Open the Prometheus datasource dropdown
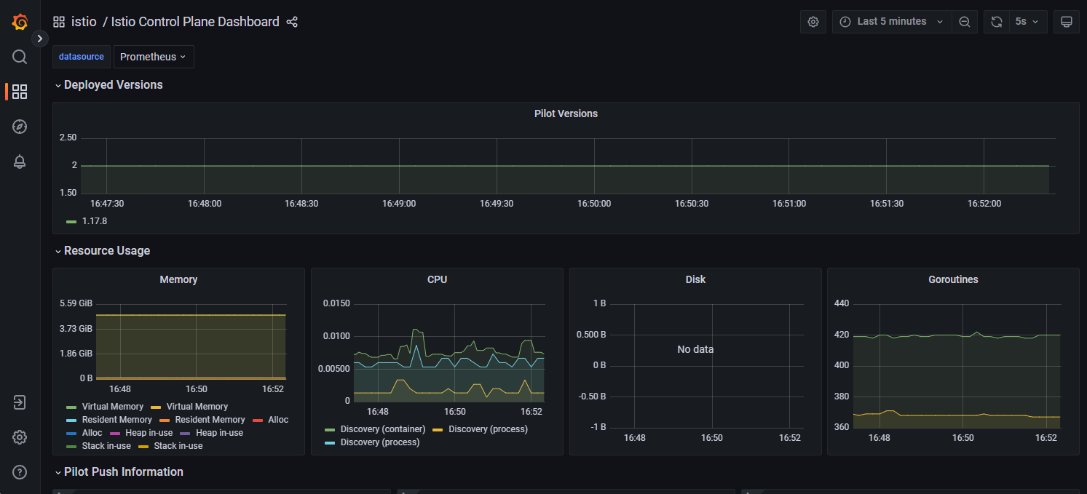This screenshot has height=494, width=1087. [153, 56]
